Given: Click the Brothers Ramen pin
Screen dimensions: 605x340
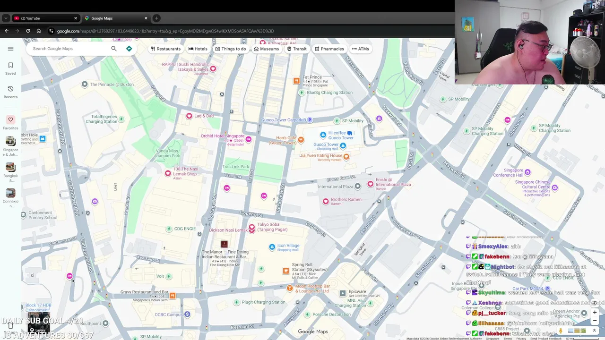Looking at the screenshot, I should click(x=326, y=201).
